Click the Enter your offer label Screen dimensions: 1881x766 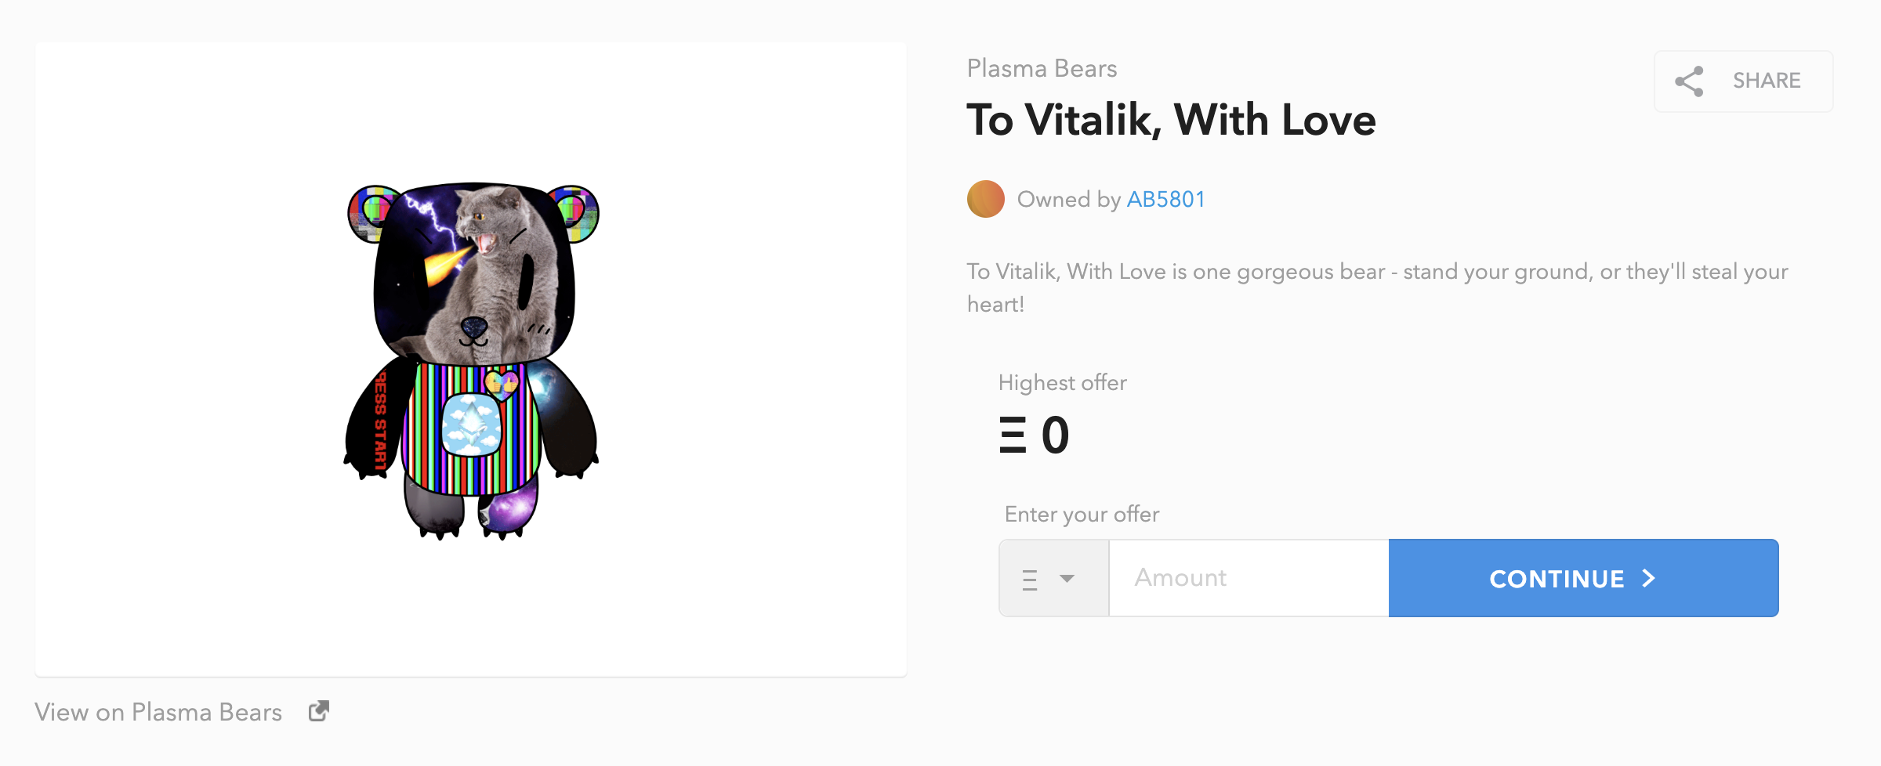1082,515
